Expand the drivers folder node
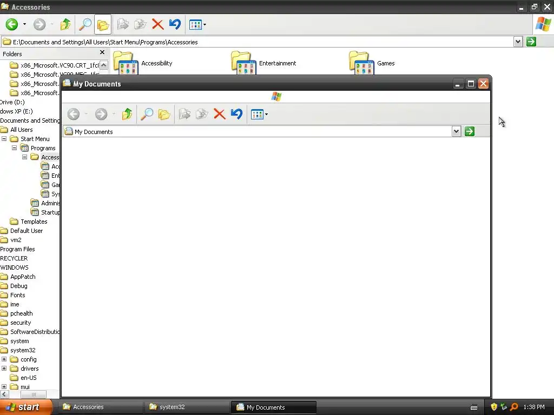Viewport: 554px width, 415px height. click(x=4, y=369)
